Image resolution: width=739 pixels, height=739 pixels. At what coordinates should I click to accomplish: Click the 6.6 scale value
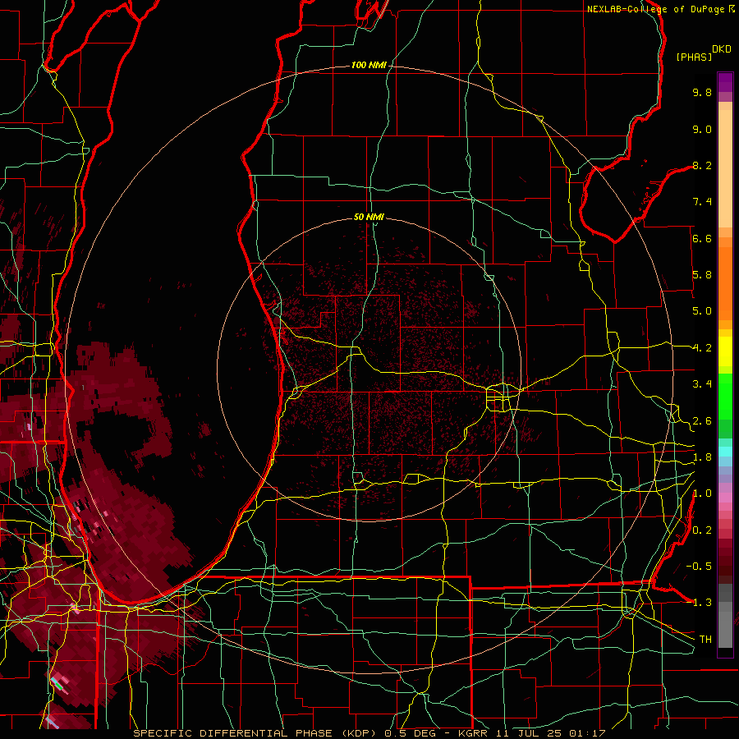point(702,238)
